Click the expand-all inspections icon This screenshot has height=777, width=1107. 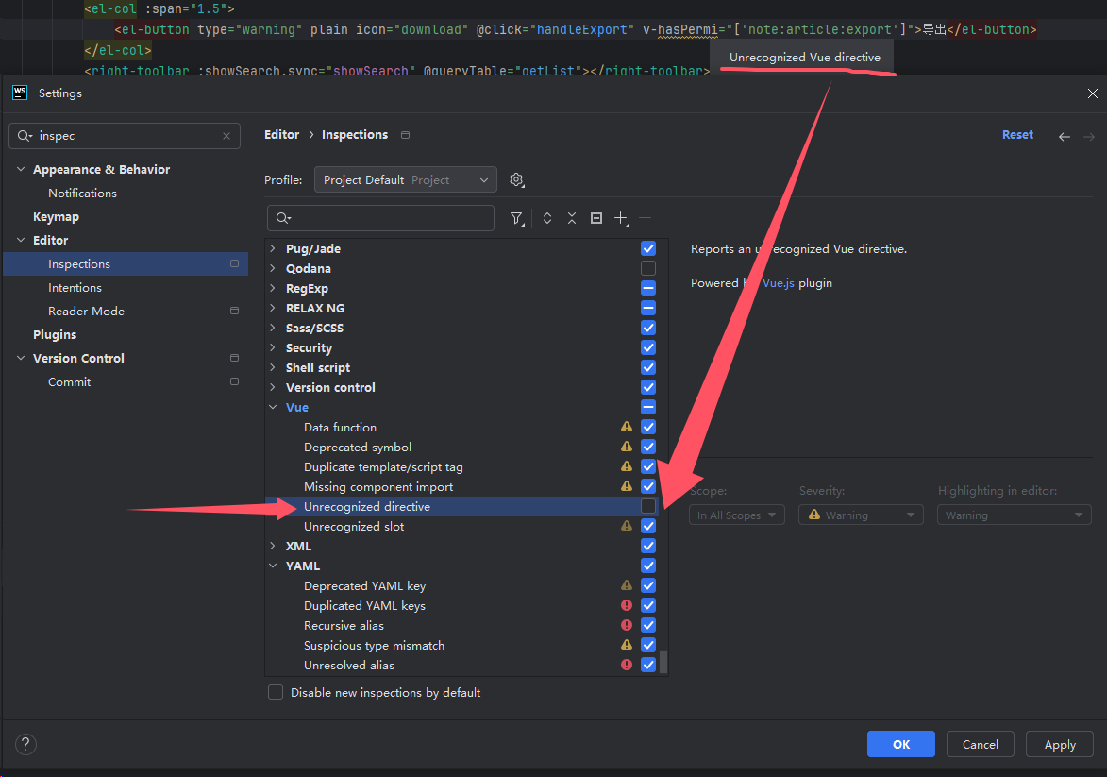click(x=547, y=218)
